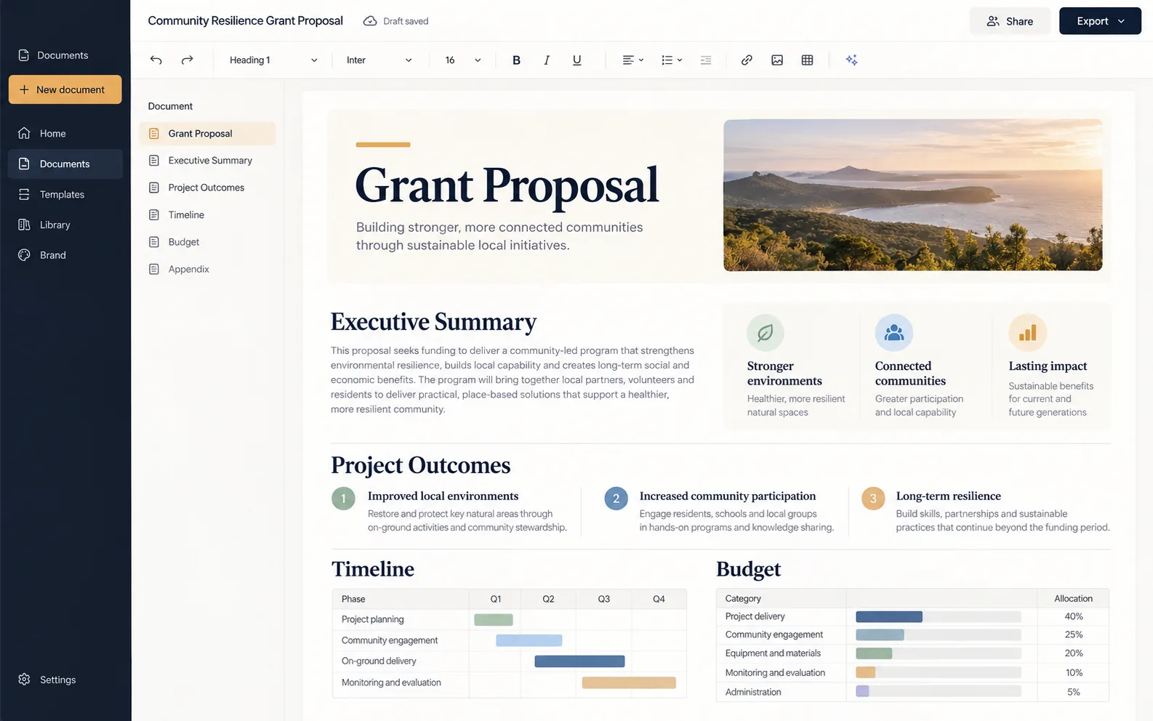Click the Draft saved cloud icon
This screenshot has width=1153, height=721.
point(370,21)
